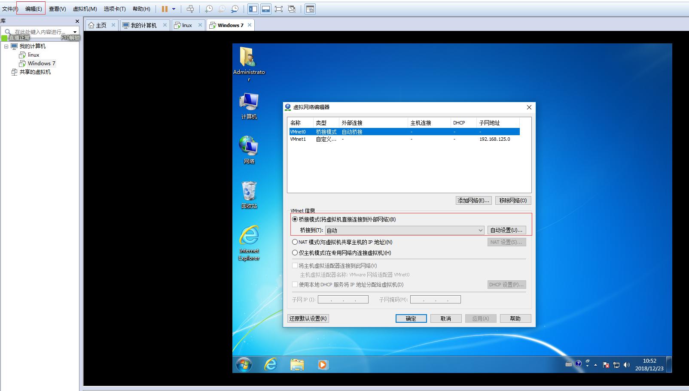Close the library panel
Viewport: 689px width, 391px height.
(77, 21)
